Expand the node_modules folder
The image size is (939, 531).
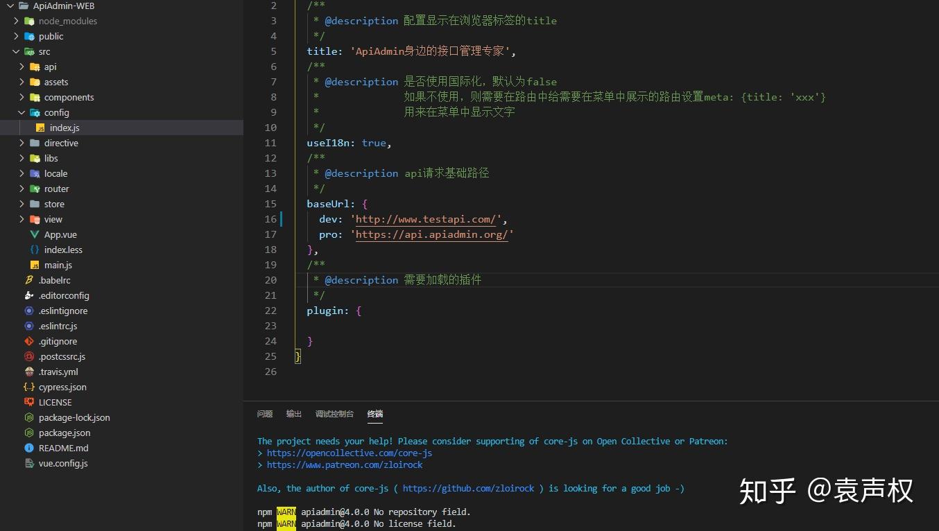point(15,21)
